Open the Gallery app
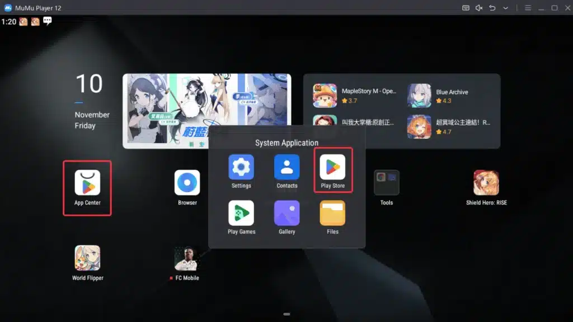This screenshot has height=322, width=573. (287, 213)
